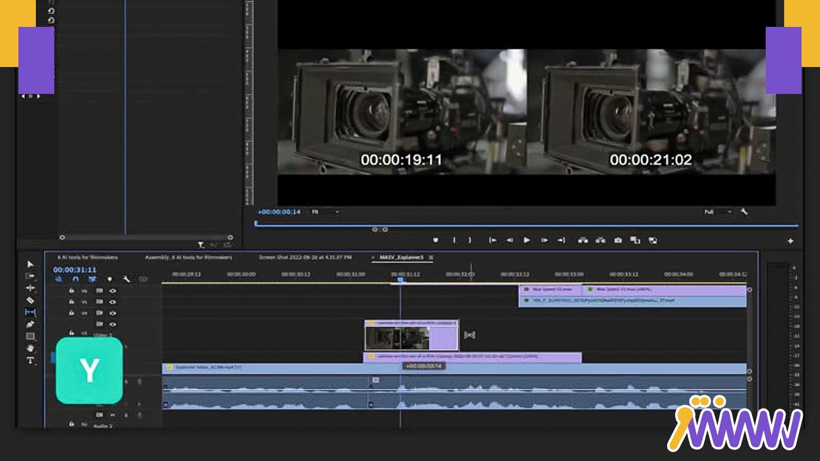Click Comparison View button in transport bar
This screenshot has height=461, width=820.
tap(635, 240)
